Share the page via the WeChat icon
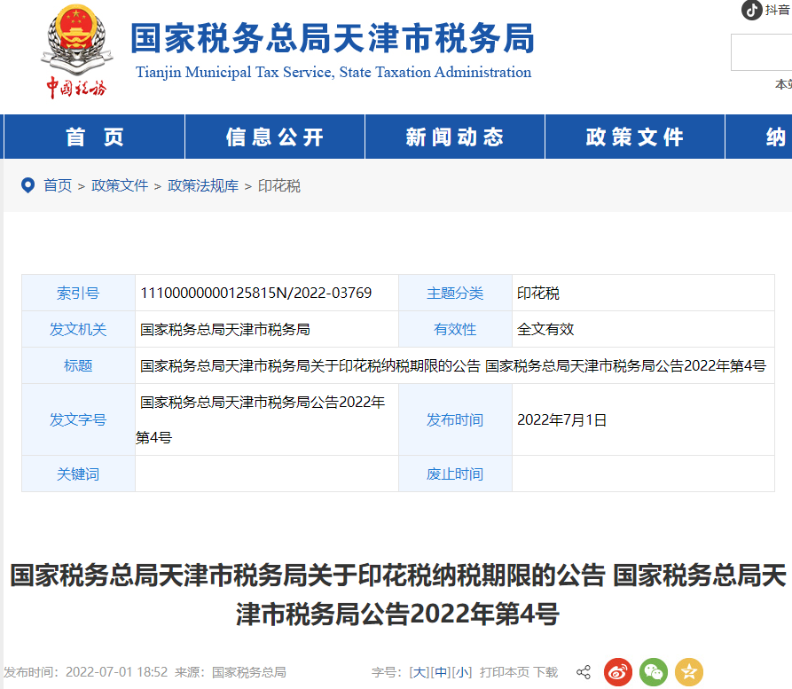792x689 pixels. pyautogui.click(x=653, y=672)
